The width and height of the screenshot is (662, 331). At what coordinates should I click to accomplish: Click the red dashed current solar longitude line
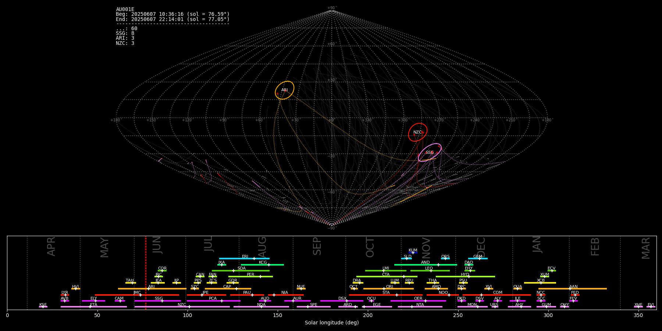point(146,273)
